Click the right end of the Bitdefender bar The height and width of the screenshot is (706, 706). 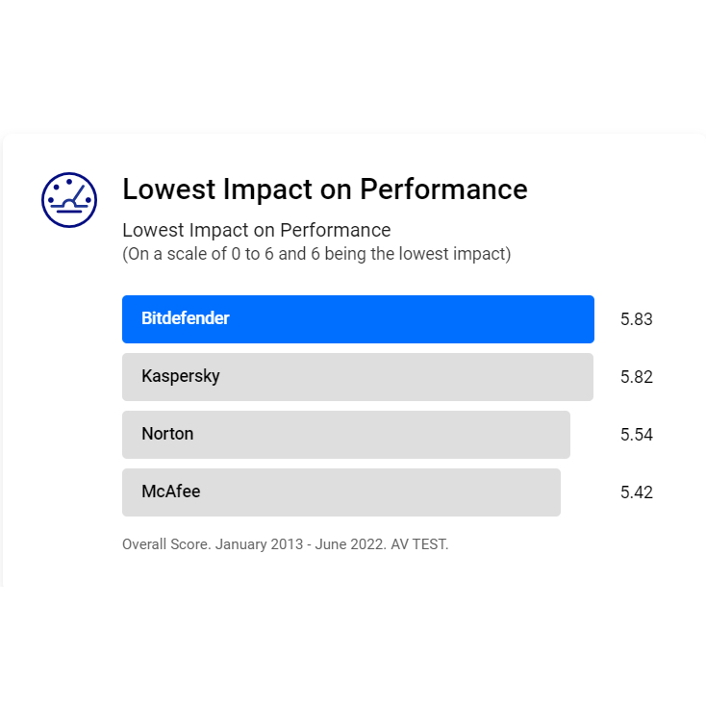click(585, 319)
